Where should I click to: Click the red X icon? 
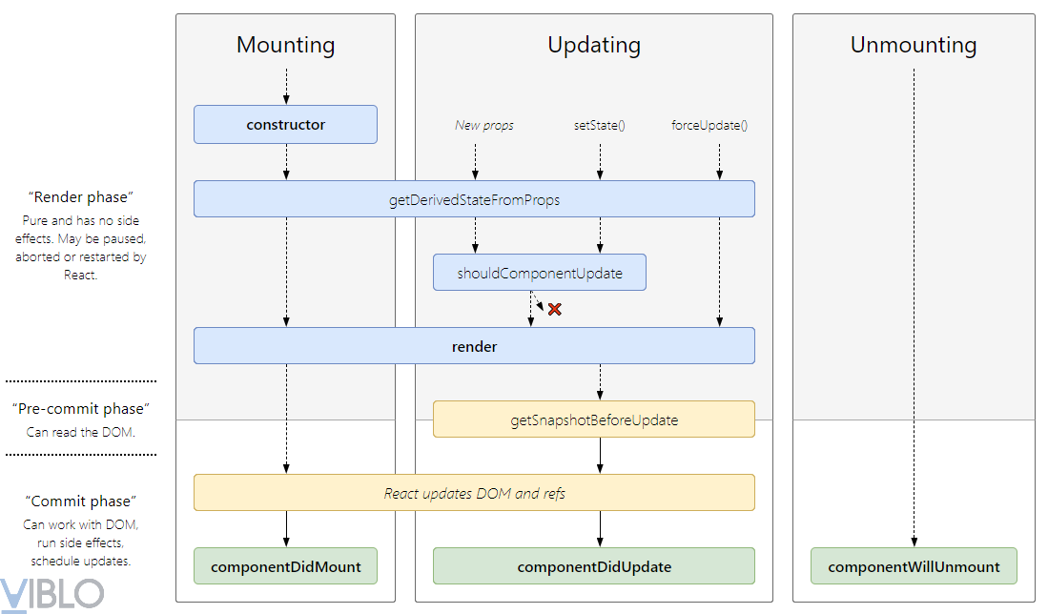[554, 309]
